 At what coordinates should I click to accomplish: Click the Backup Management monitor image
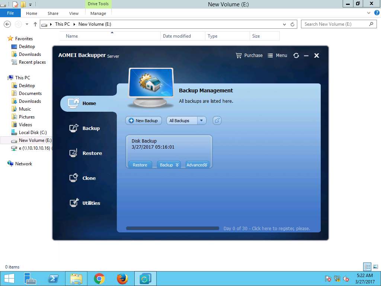point(151,88)
